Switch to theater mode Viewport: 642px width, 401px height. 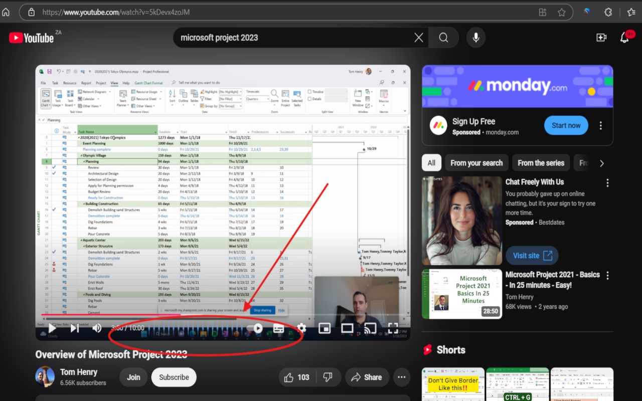click(347, 328)
